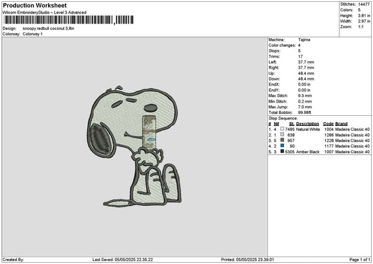Select the 'Colors:' label in the header summary
Image resolution: width=373 pixels, height=264 pixels.
347,10
